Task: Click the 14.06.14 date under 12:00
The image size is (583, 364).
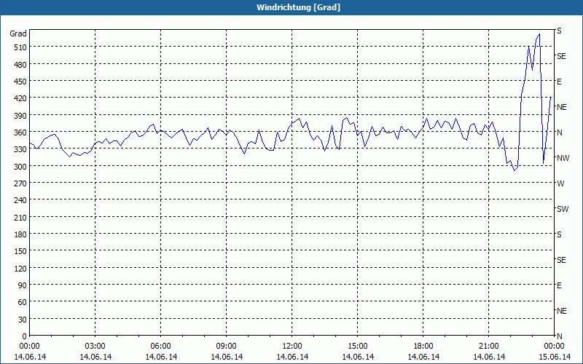Action: 292,357
